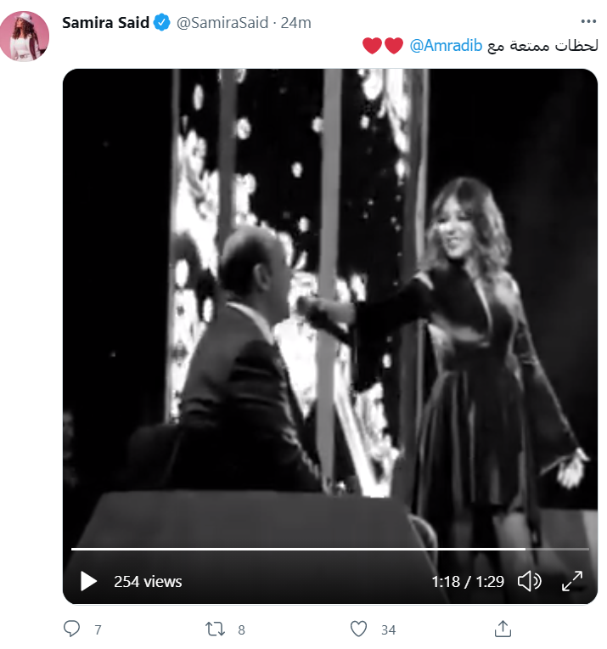Enter fullscreen with the expand arrows icon

(x=572, y=581)
